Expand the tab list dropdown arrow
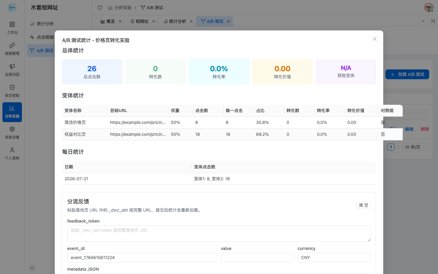The width and height of the screenshot is (438, 274). [423, 21]
